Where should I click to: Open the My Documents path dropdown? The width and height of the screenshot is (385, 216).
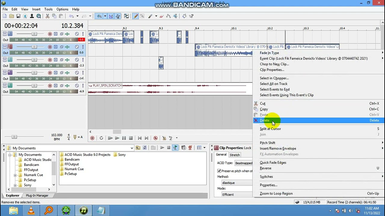(132, 148)
